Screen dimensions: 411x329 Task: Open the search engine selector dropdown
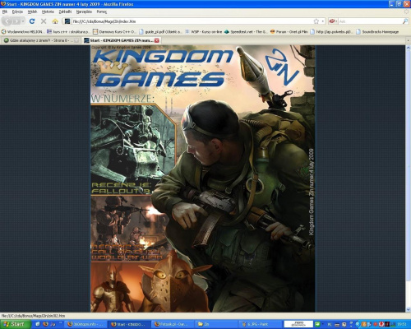333,21
